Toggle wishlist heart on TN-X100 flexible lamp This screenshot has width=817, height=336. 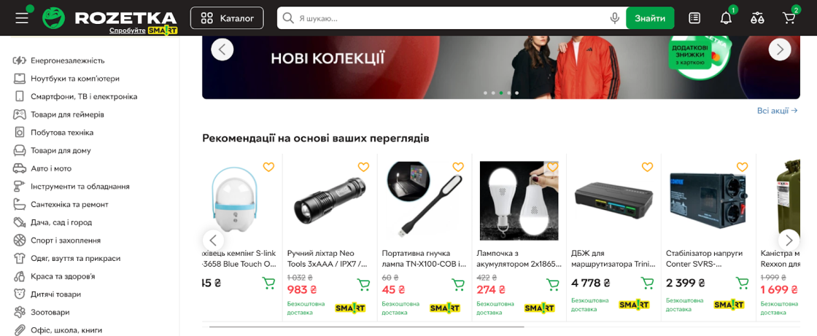pyautogui.click(x=458, y=167)
